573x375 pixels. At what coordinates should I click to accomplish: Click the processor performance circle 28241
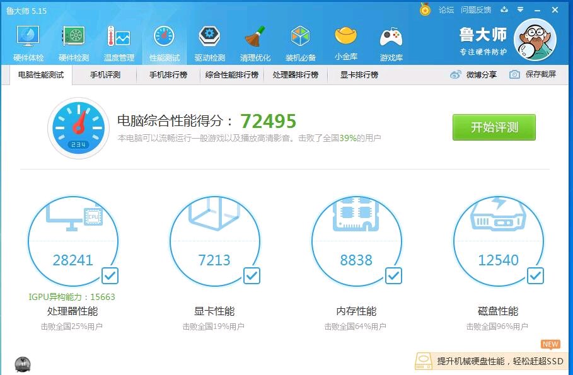coord(73,241)
